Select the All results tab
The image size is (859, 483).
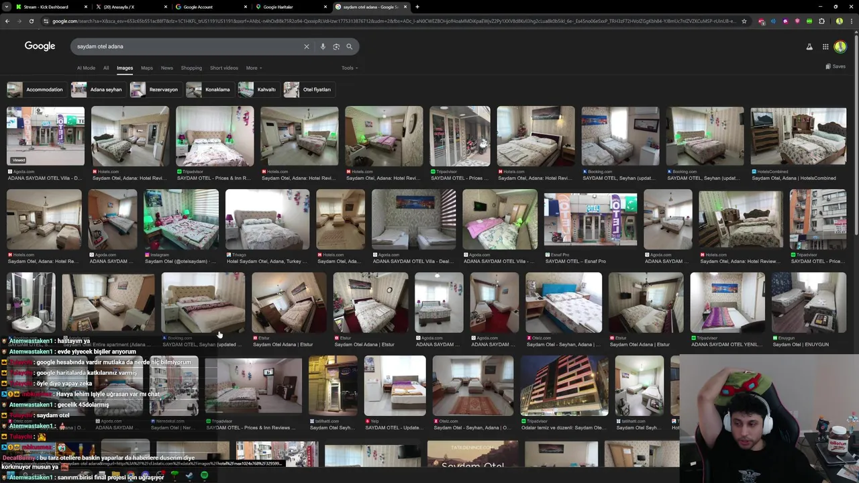(x=106, y=68)
